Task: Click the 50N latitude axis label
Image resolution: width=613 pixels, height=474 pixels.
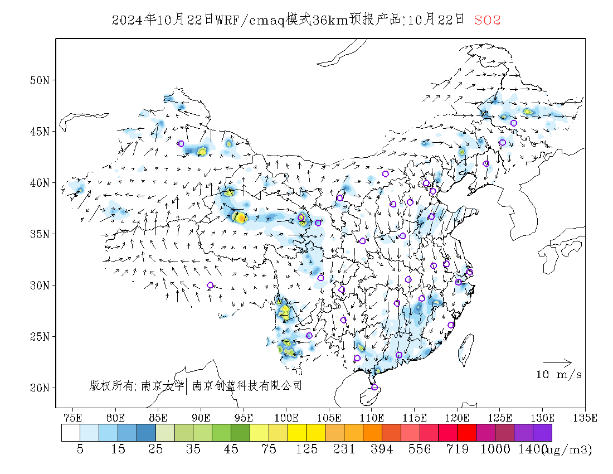Action: (40, 80)
